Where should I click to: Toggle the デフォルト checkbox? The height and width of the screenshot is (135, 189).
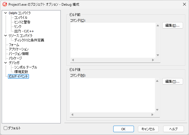coord(5,128)
